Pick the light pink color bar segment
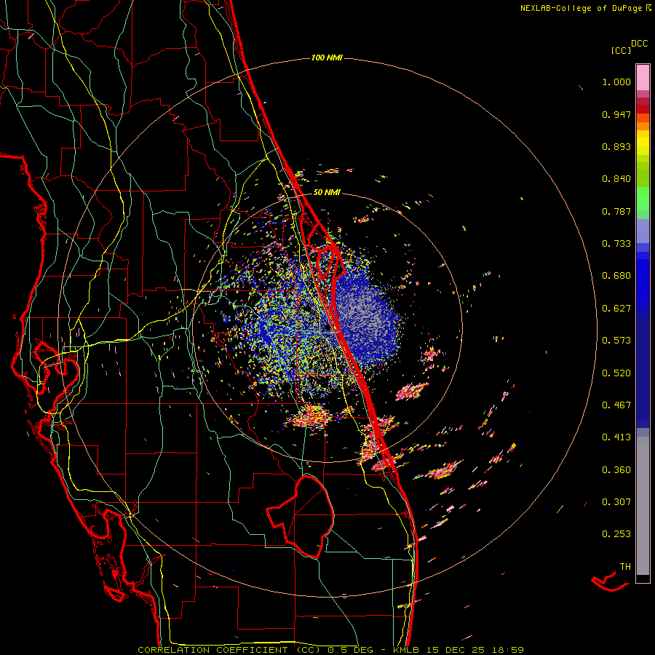This screenshot has width=655, height=655. (x=643, y=77)
